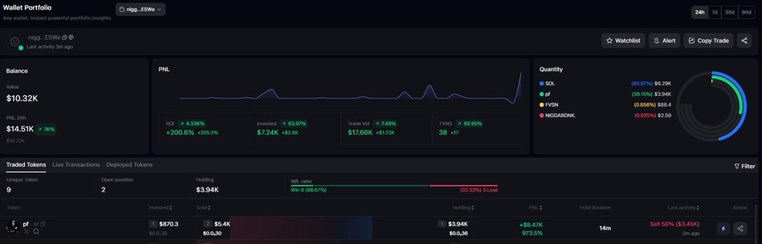The image size is (762, 244).
Task: Share the pf token row
Action: pos(740,228)
